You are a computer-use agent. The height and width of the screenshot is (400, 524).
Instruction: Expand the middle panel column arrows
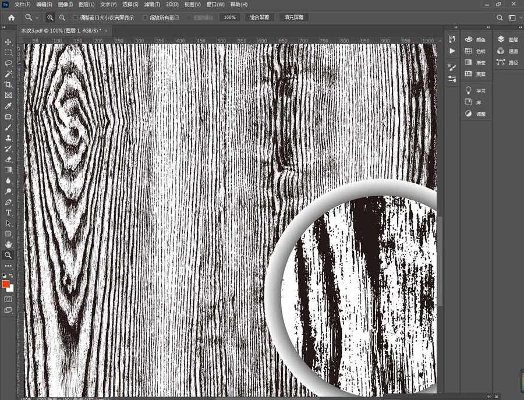pos(488,27)
